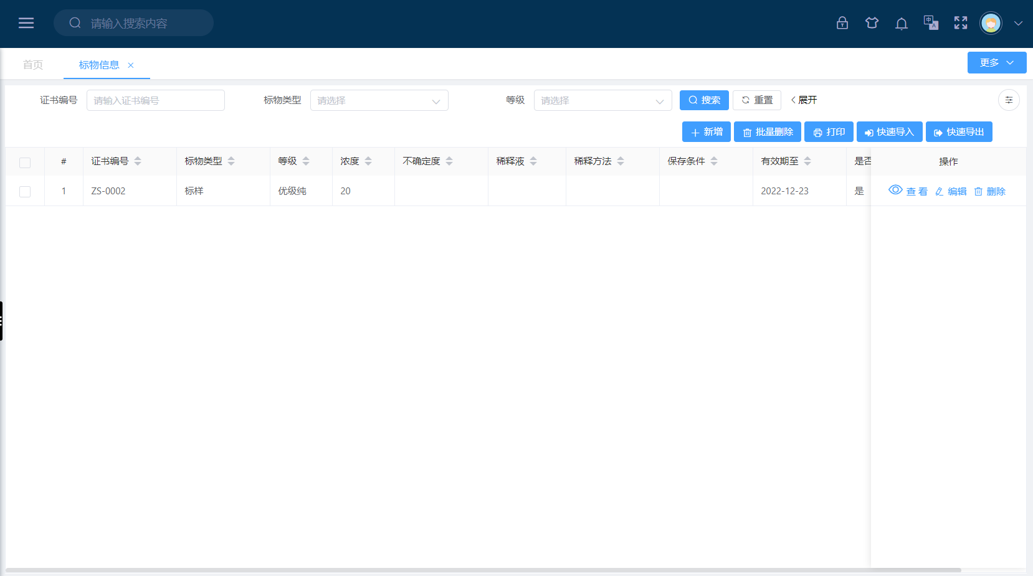Expand filters with 展开
Viewport: 1033px width, 576px height.
(x=804, y=100)
